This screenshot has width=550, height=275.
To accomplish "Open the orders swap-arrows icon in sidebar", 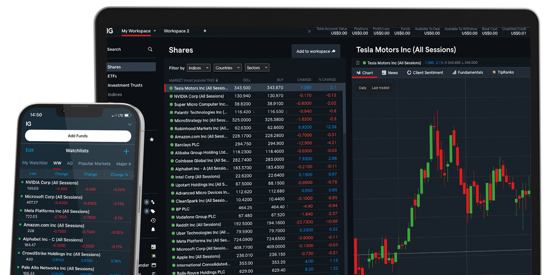I will pos(153,202).
